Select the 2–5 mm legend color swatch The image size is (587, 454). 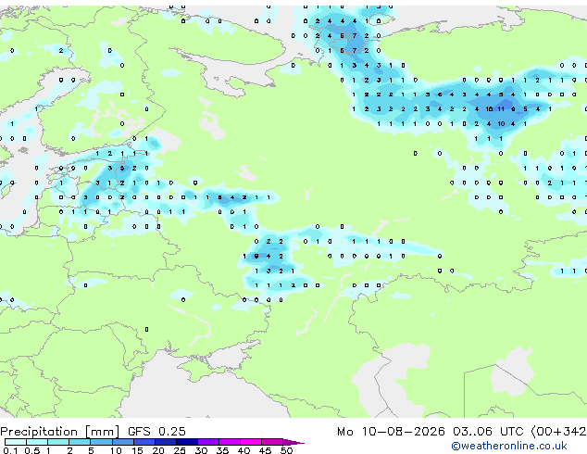pos(80,442)
